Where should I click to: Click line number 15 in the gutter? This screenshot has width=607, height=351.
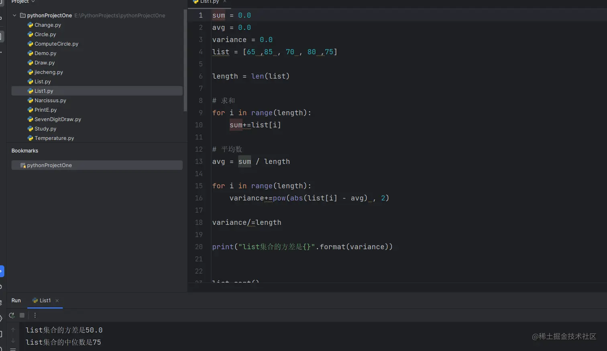pos(199,186)
